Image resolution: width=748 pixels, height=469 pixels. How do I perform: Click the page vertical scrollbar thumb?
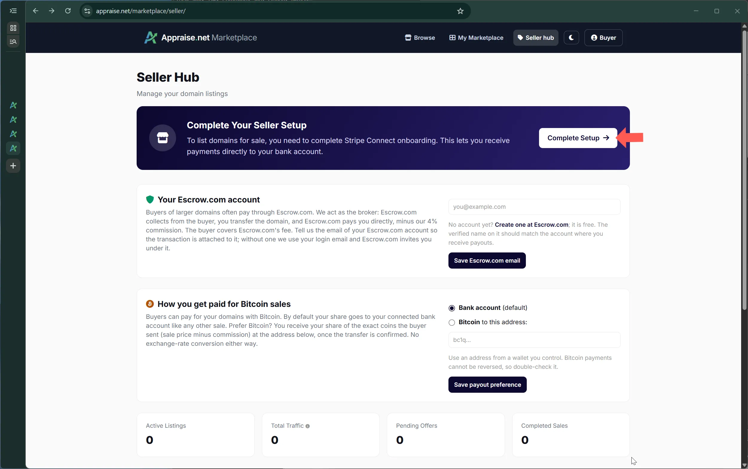coord(744,170)
